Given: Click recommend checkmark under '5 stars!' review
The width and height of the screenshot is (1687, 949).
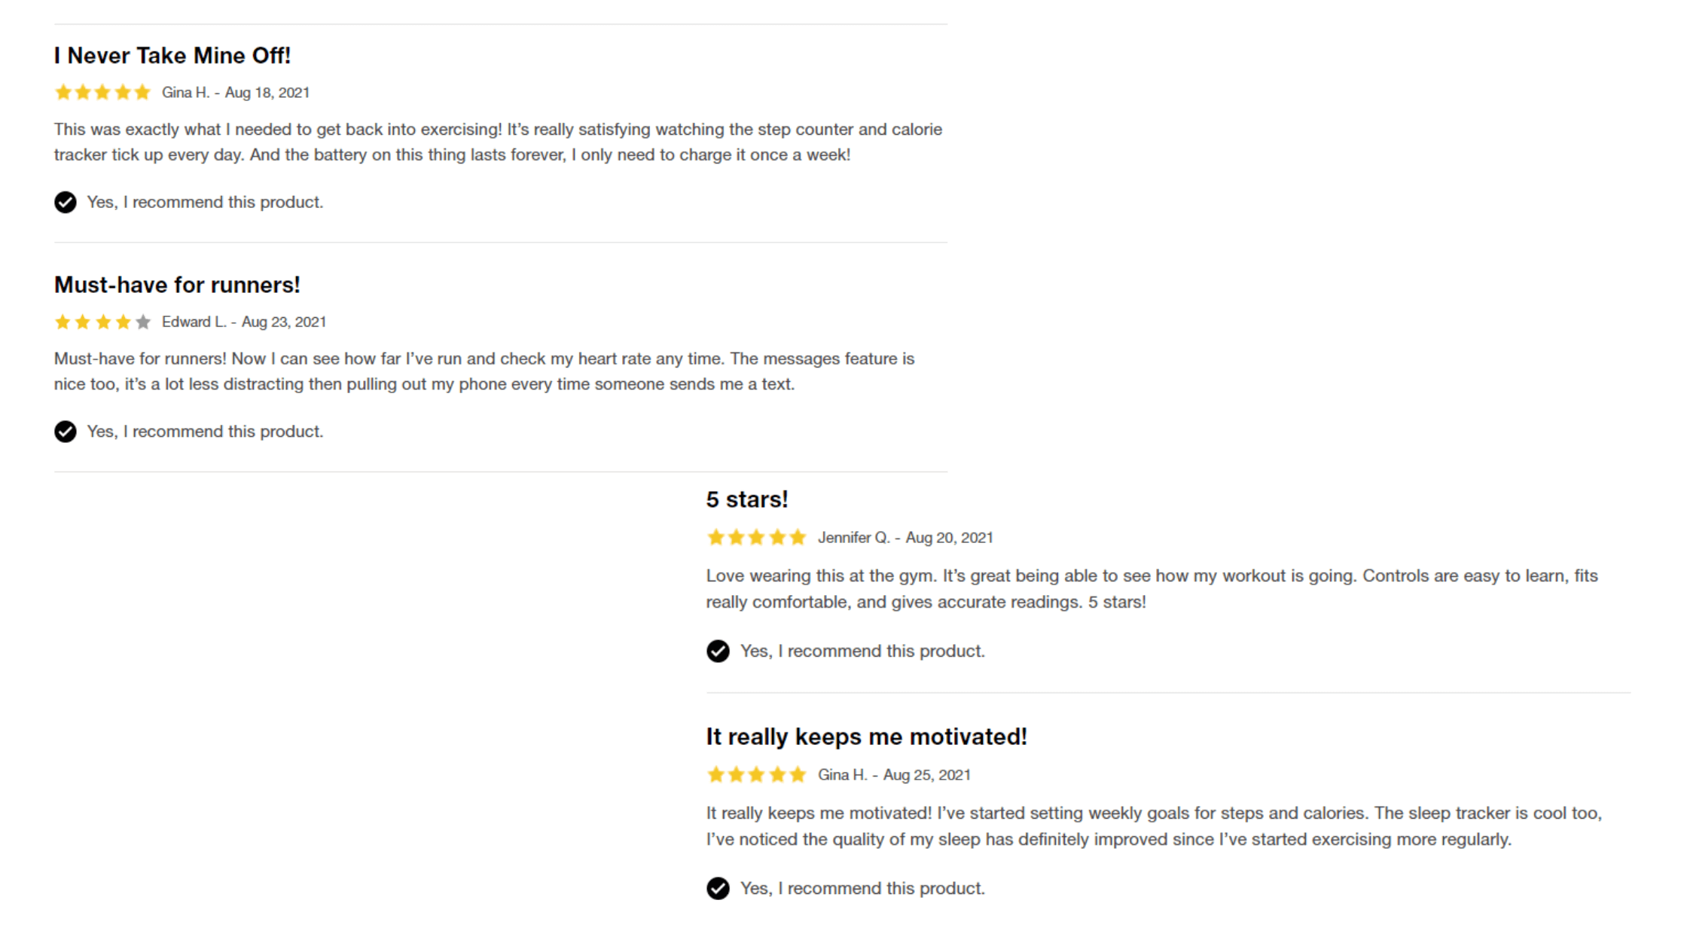Looking at the screenshot, I should click(x=718, y=651).
